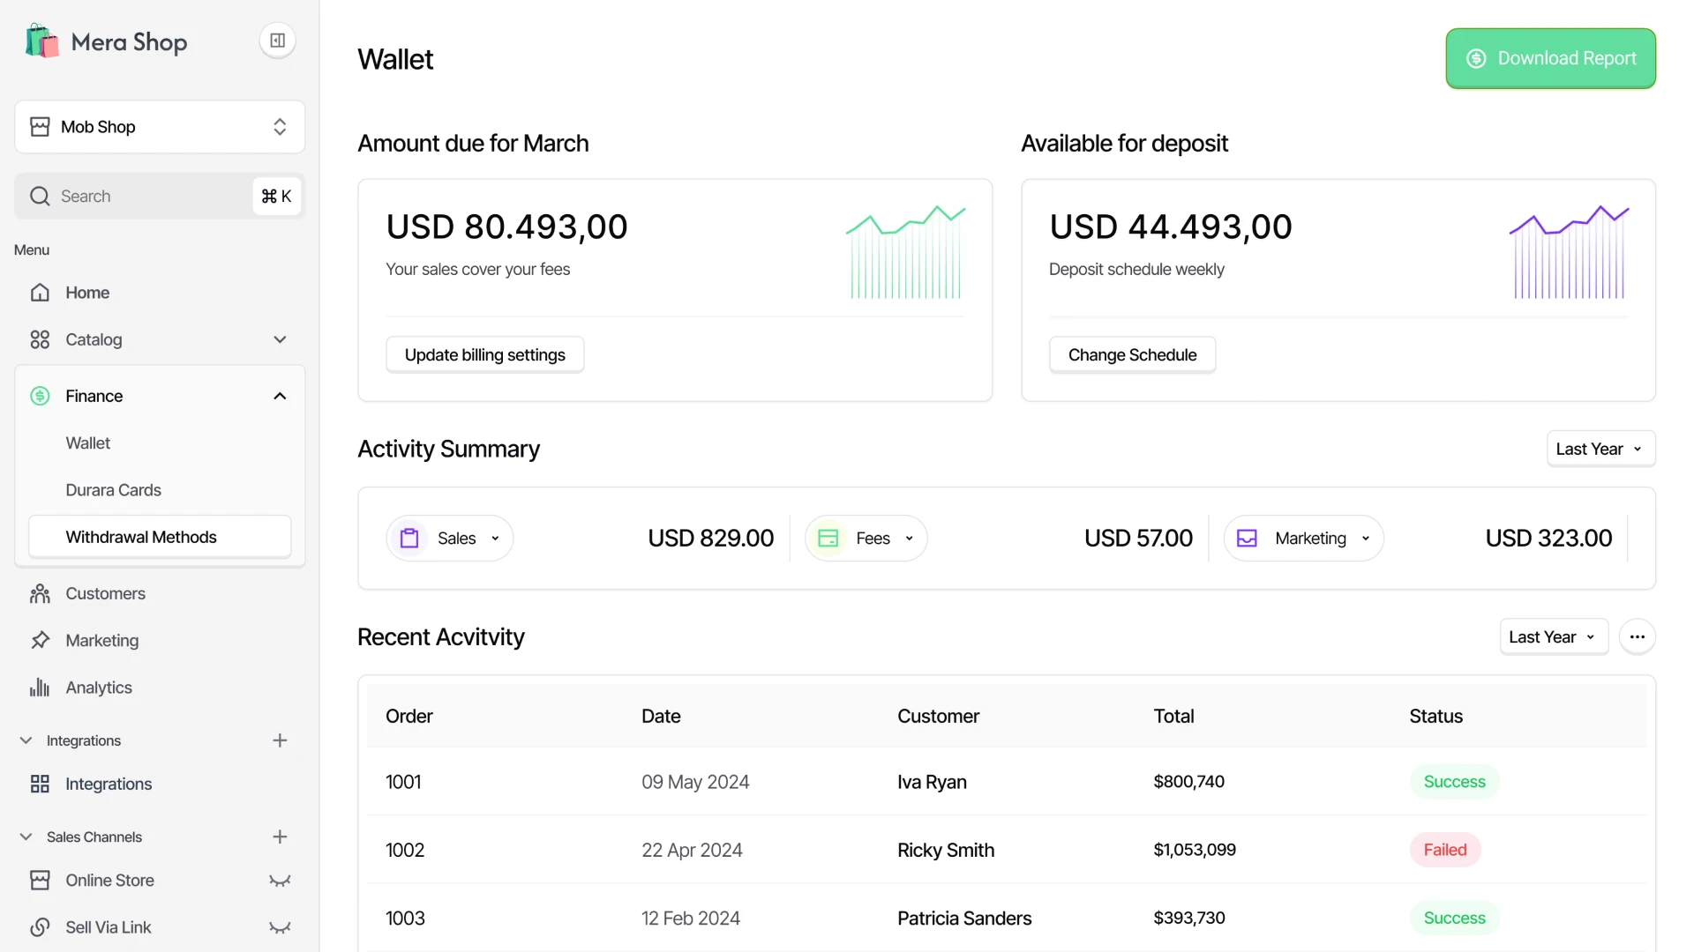Open the Fees metric dropdown
This screenshot has height=952, width=1694.
click(909, 538)
